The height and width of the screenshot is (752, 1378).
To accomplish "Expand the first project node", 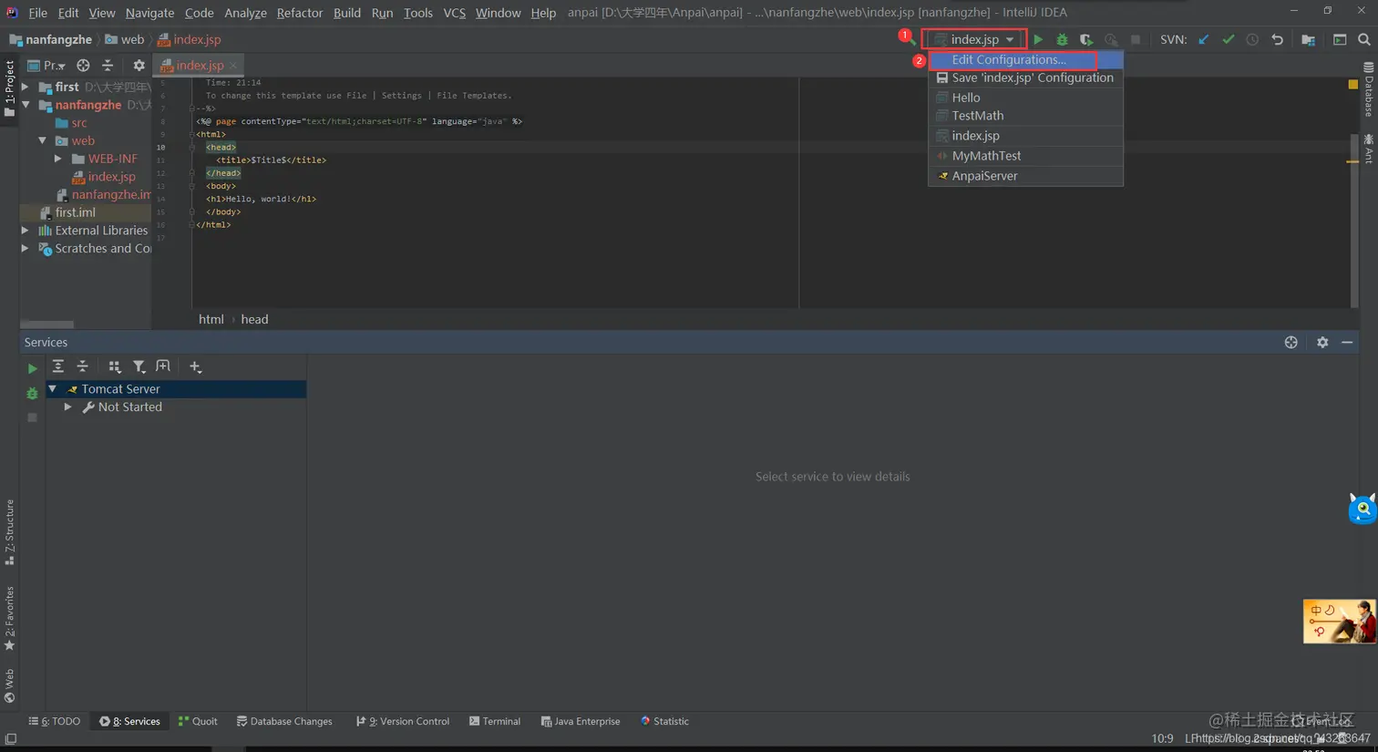I will (26, 87).
